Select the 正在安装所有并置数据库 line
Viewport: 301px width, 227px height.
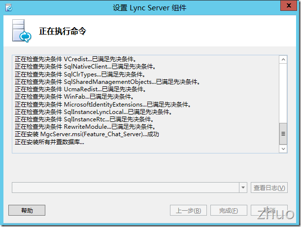tap(49, 142)
